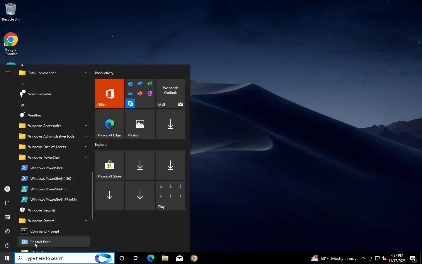Open Mail from the taskbar
The width and height of the screenshot is (422, 264).
pos(179,258)
